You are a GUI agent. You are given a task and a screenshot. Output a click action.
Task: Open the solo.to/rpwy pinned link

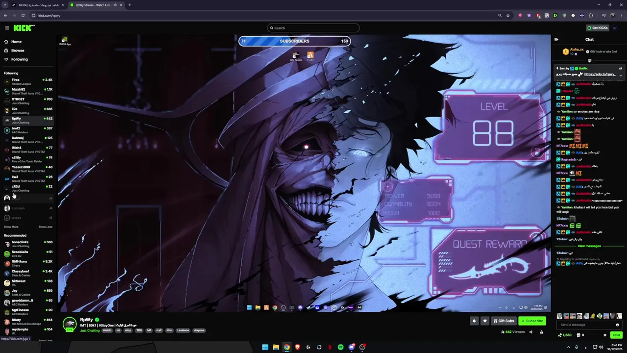click(600, 74)
